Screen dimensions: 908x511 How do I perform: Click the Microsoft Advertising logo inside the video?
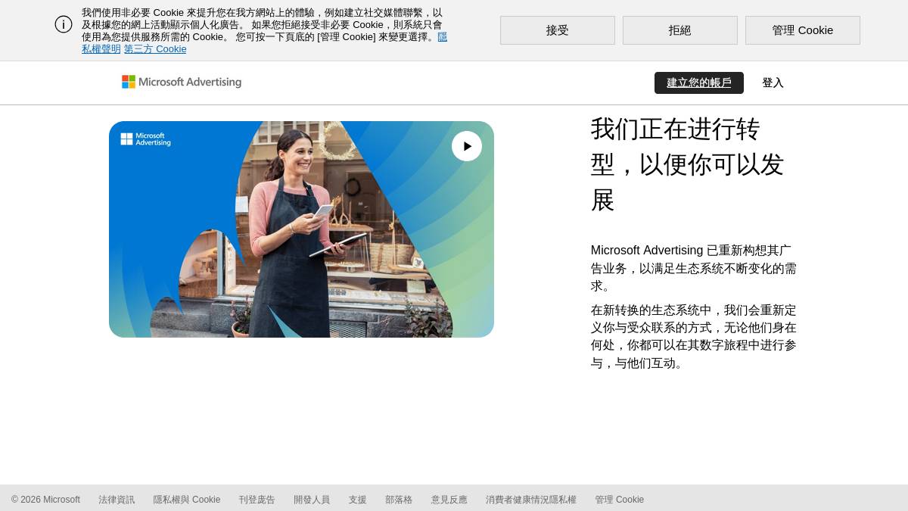pos(146,139)
